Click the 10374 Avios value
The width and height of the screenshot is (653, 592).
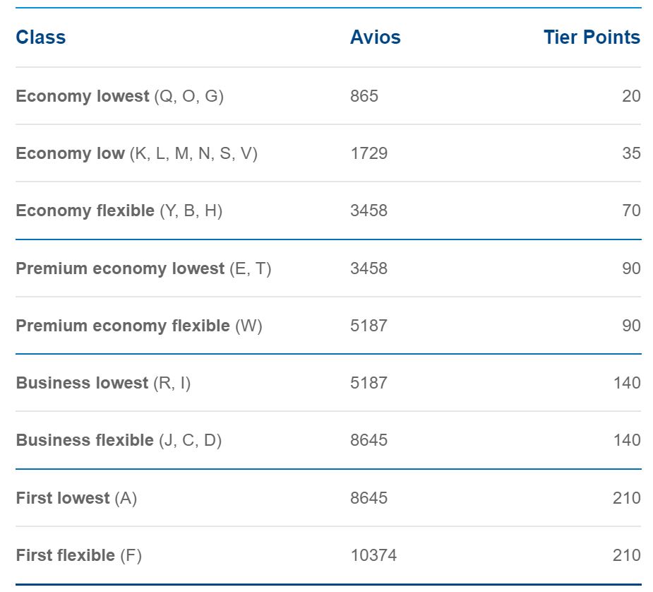point(373,555)
